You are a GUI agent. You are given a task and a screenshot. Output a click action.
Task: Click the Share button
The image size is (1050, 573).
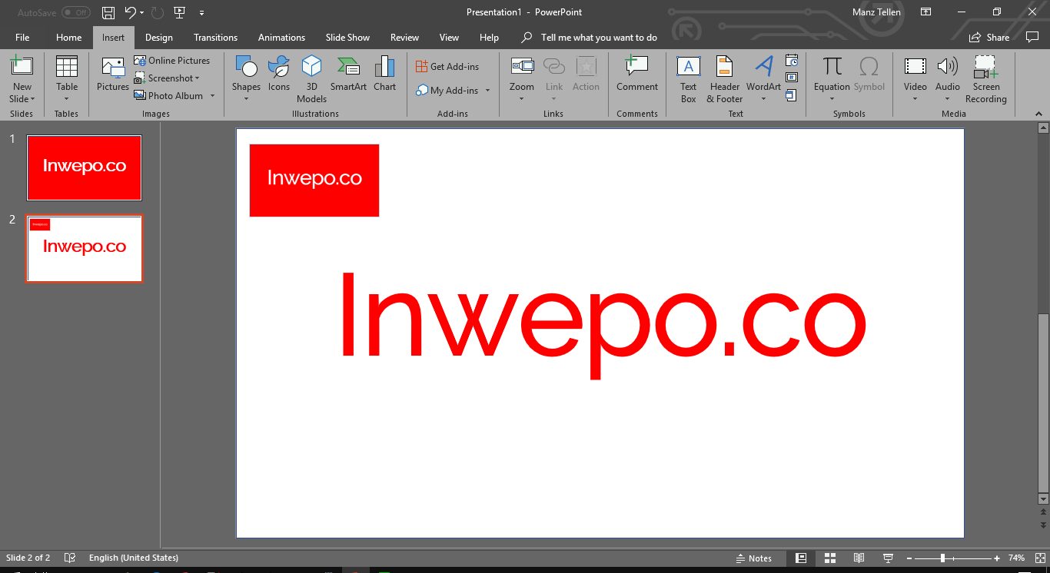coord(989,37)
